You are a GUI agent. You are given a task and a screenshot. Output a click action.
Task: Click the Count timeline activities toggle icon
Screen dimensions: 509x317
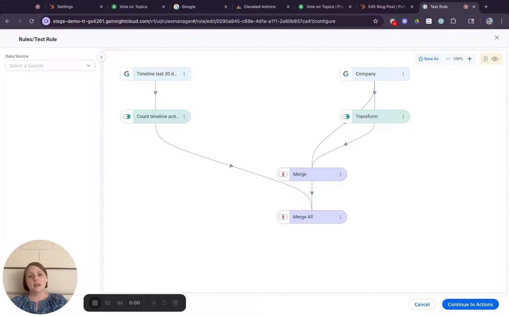tap(127, 117)
